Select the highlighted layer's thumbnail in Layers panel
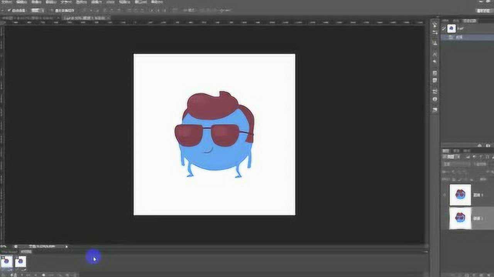 (460, 218)
